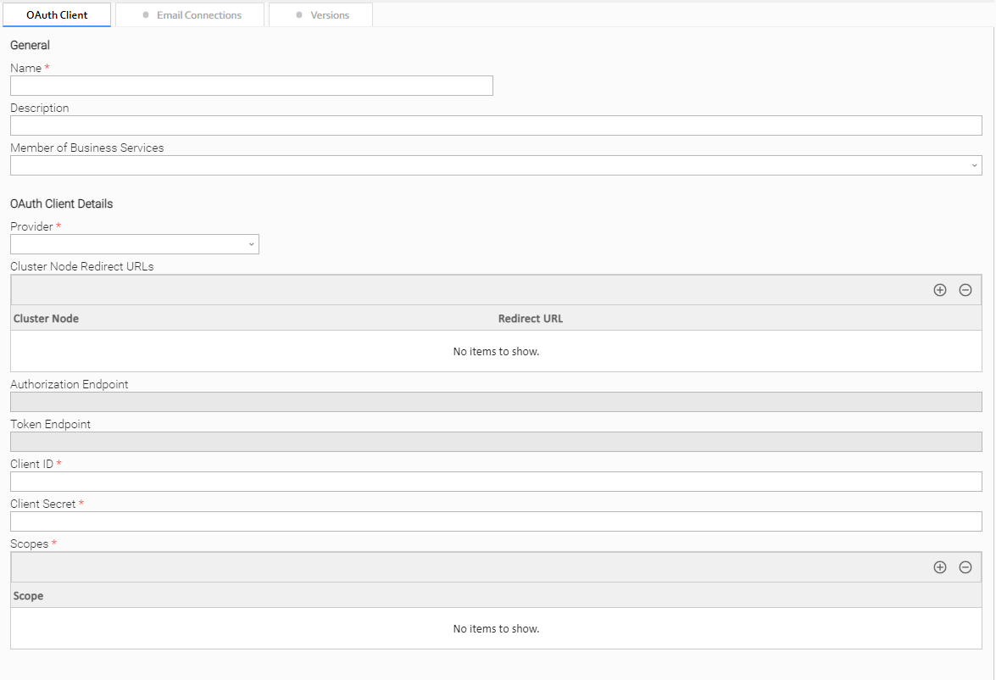This screenshot has height=680, width=996.
Task: Sort by Cluster Node column header
Action: pyautogui.click(x=47, y=319)
